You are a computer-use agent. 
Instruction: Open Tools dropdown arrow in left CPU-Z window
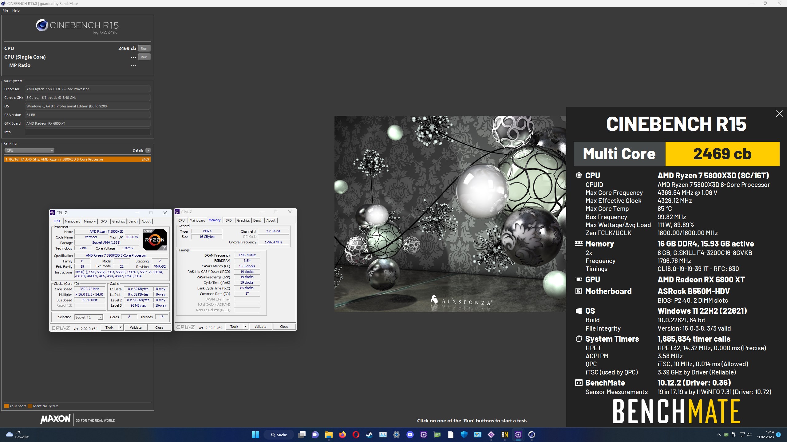(121, 328)
